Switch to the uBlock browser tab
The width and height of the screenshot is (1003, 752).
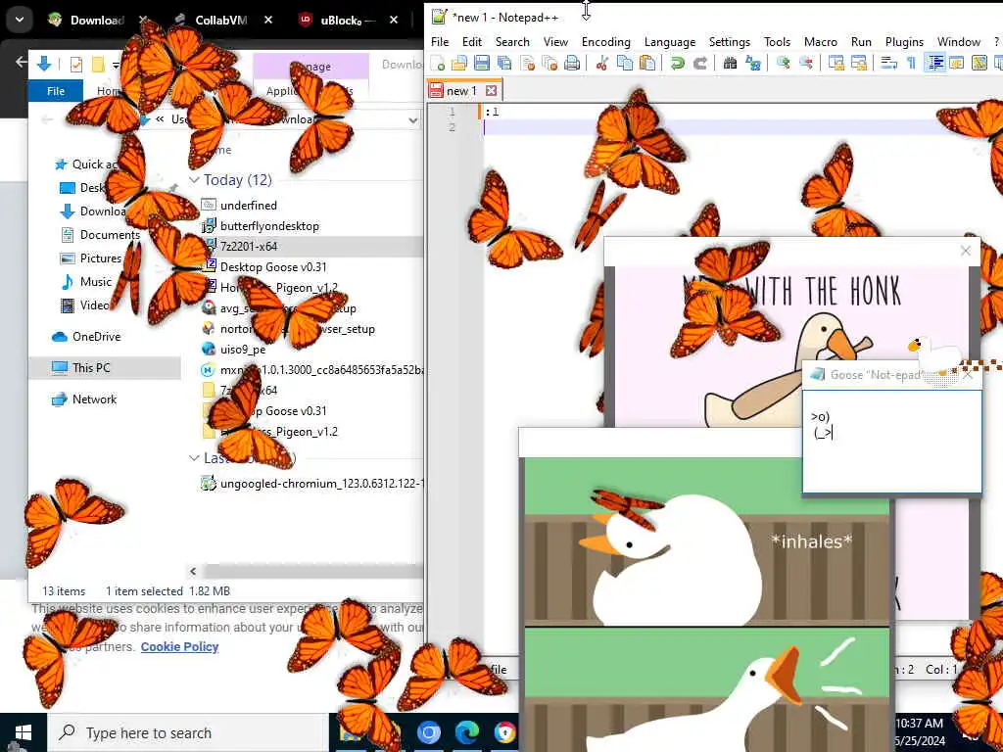[349, 20]
